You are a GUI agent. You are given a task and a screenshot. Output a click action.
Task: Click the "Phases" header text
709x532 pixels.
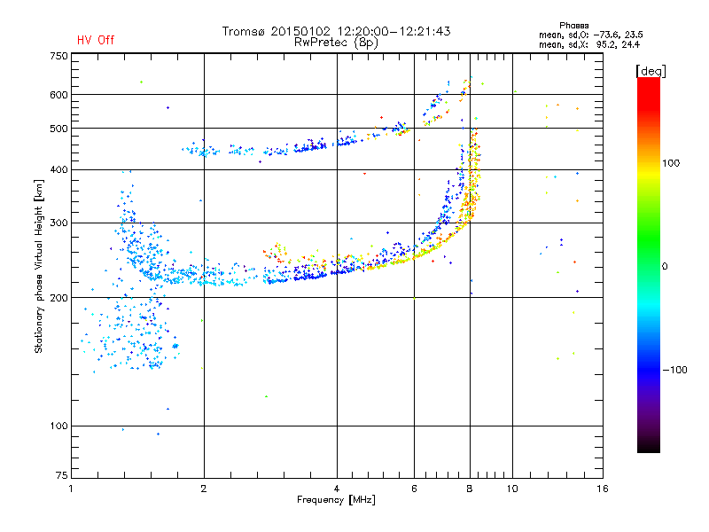(573, 26)
